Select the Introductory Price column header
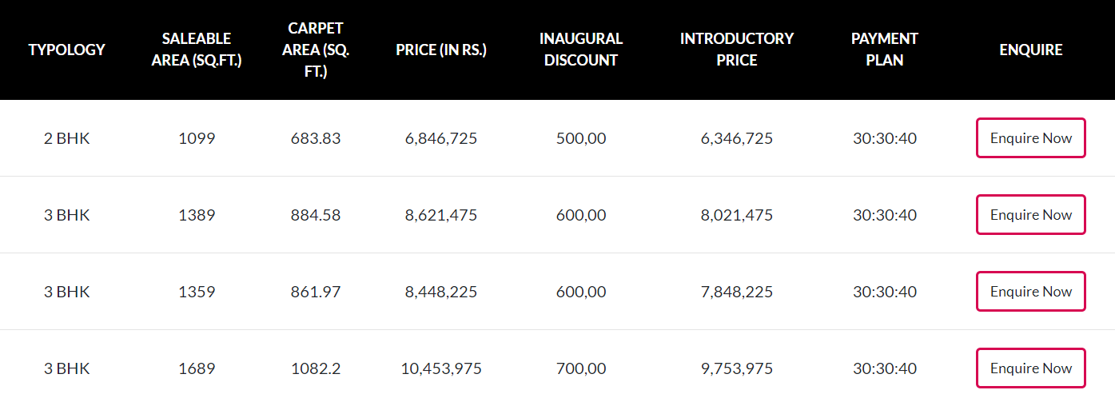This screenshot has width=1115, height=402. (737, 50)
